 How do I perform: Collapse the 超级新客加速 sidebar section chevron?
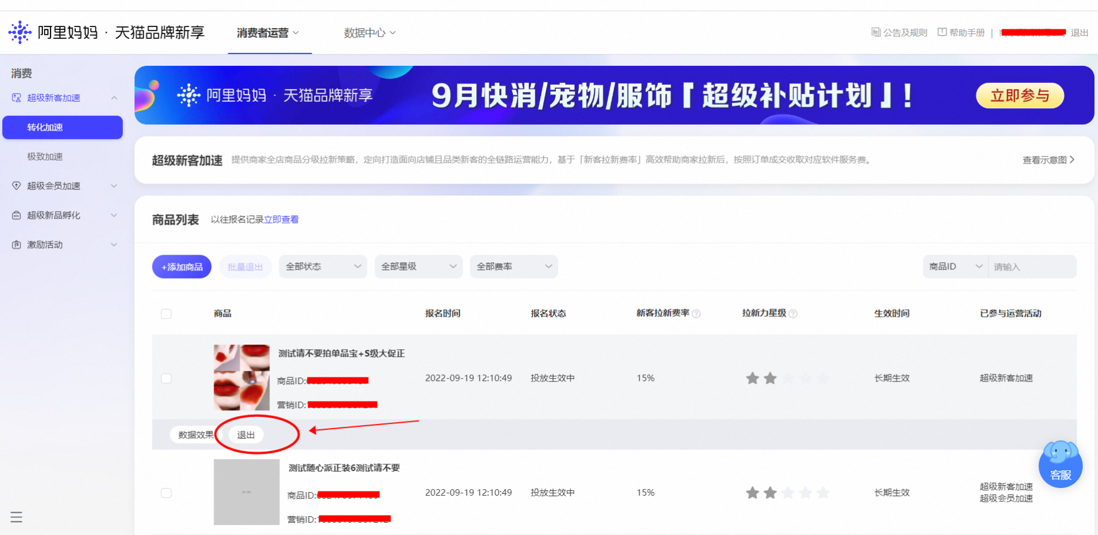click(x=114, y=98)
